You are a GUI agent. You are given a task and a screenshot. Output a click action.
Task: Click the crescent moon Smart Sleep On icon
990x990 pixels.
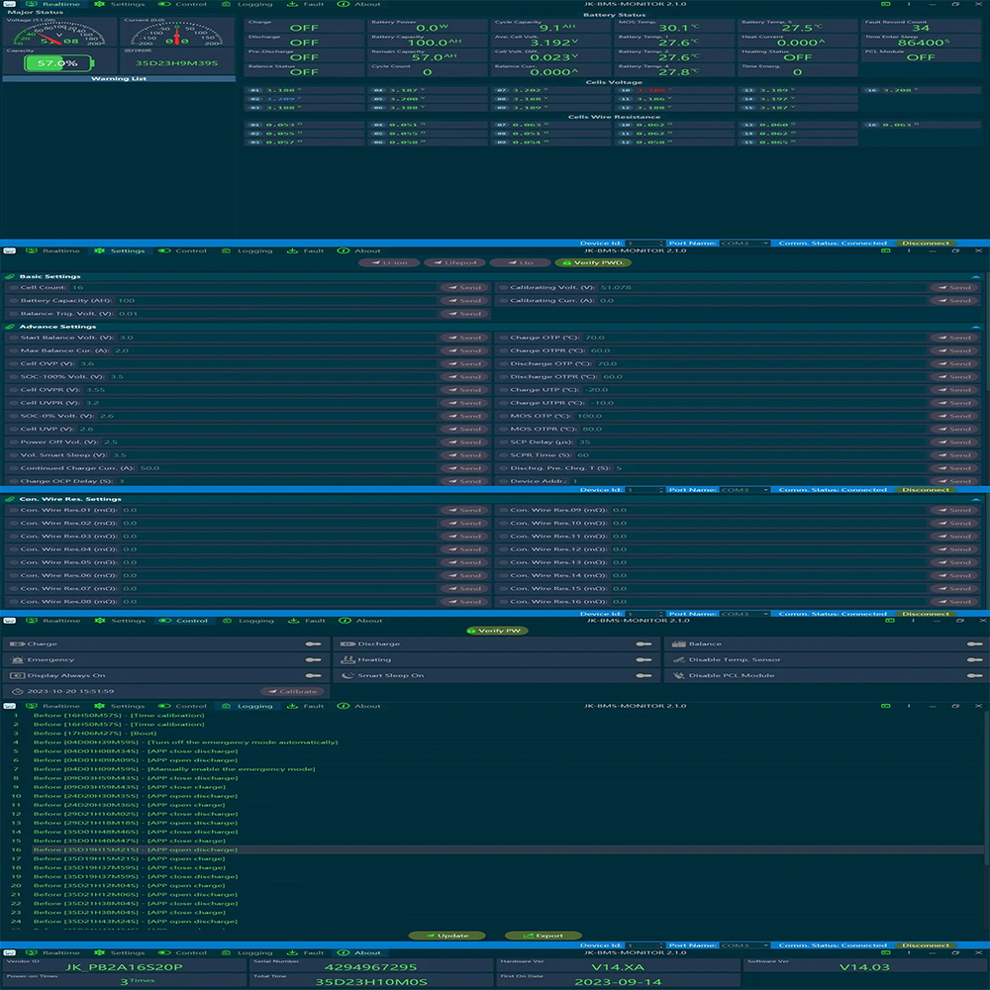347,676
